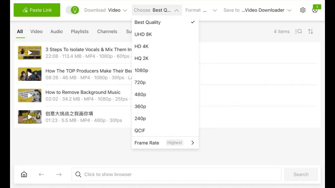The width and height of the screenshot is (335, 188).
Task: Open the search filter icon near 4 items
Action: pos(298,31)
